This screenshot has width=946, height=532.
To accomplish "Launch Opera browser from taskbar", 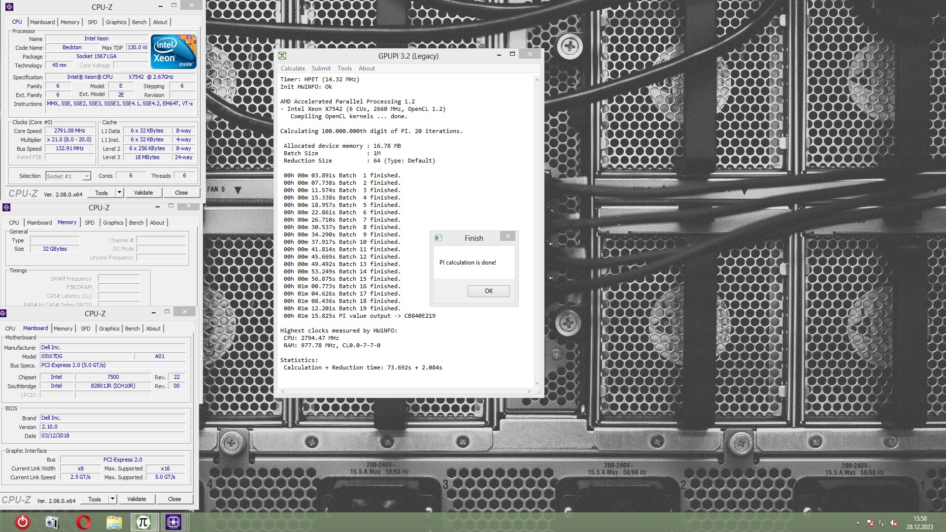I will tap(84, 522).
